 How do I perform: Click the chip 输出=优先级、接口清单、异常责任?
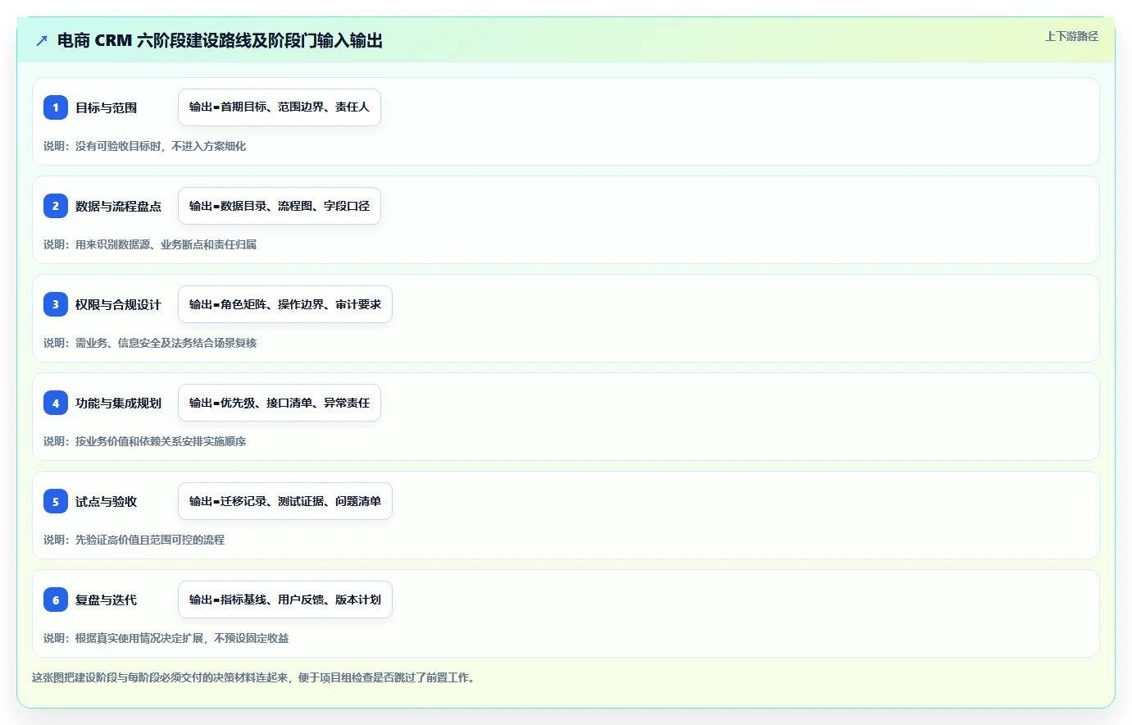tap(280, 403)
